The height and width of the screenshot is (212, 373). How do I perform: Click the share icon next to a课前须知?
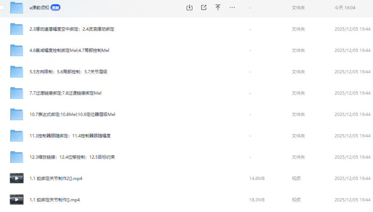[204, 7]
